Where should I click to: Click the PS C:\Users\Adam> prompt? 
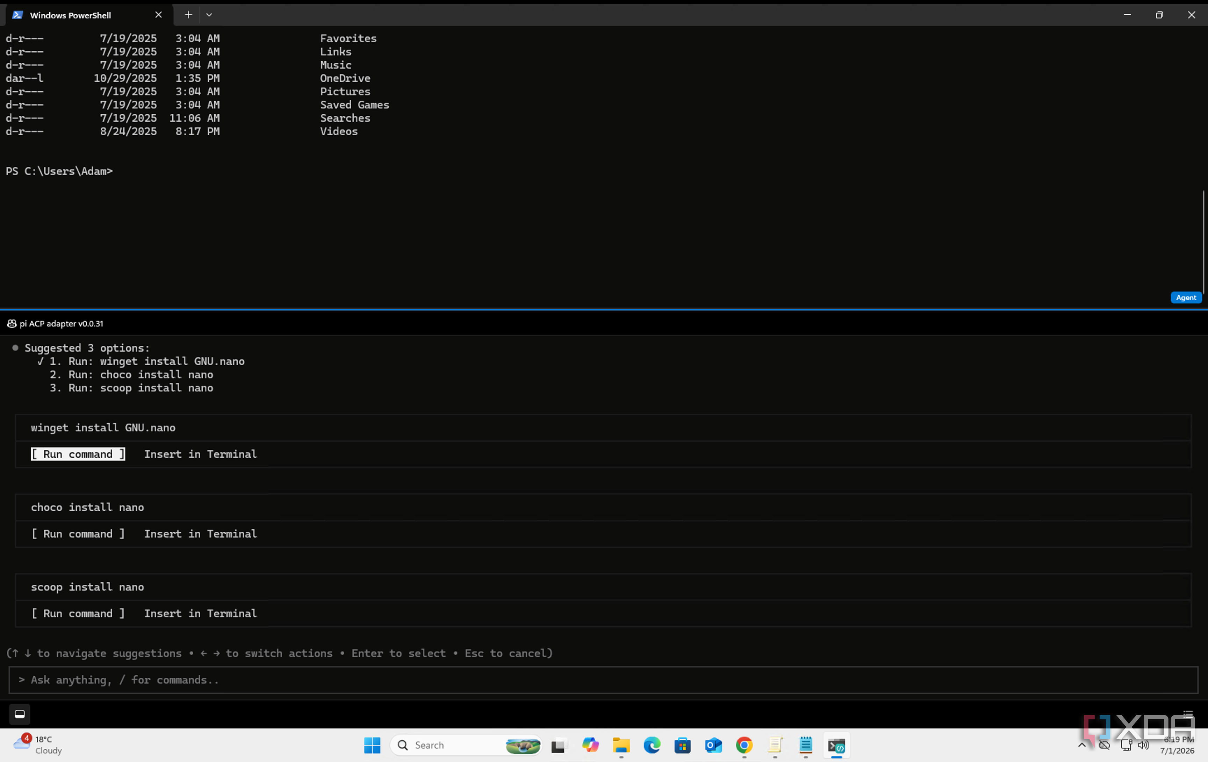point(59,172)
